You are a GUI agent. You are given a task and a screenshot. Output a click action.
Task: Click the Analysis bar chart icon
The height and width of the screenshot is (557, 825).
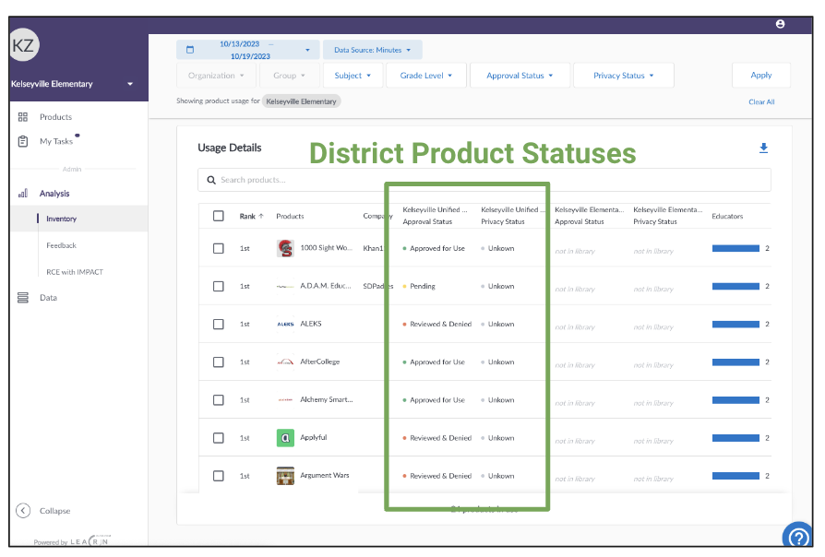coord(23,193)
